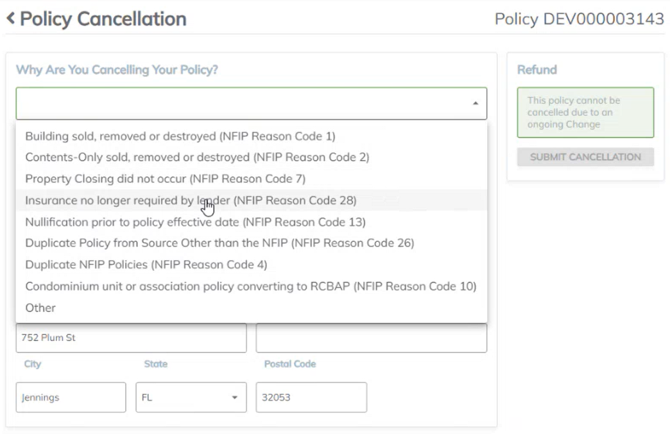670x434 pixels.
Task: Click the refund notice message box
Action: pyautogui.click(x=585, y=112)
